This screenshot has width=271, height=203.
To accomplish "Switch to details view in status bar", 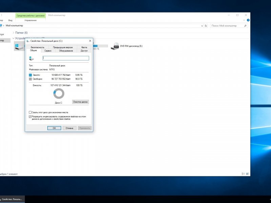I will coord(243,174).
